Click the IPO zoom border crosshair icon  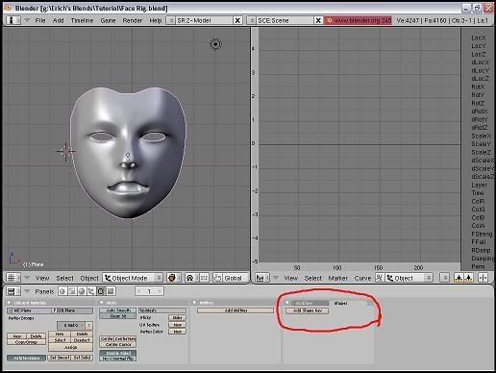click(483, 278)
